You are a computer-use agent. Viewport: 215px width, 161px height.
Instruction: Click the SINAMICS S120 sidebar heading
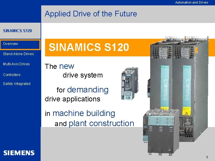point(17,31)
